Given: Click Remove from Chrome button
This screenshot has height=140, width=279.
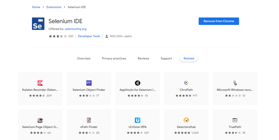Looking at the screenshot, I should (219, 21).
